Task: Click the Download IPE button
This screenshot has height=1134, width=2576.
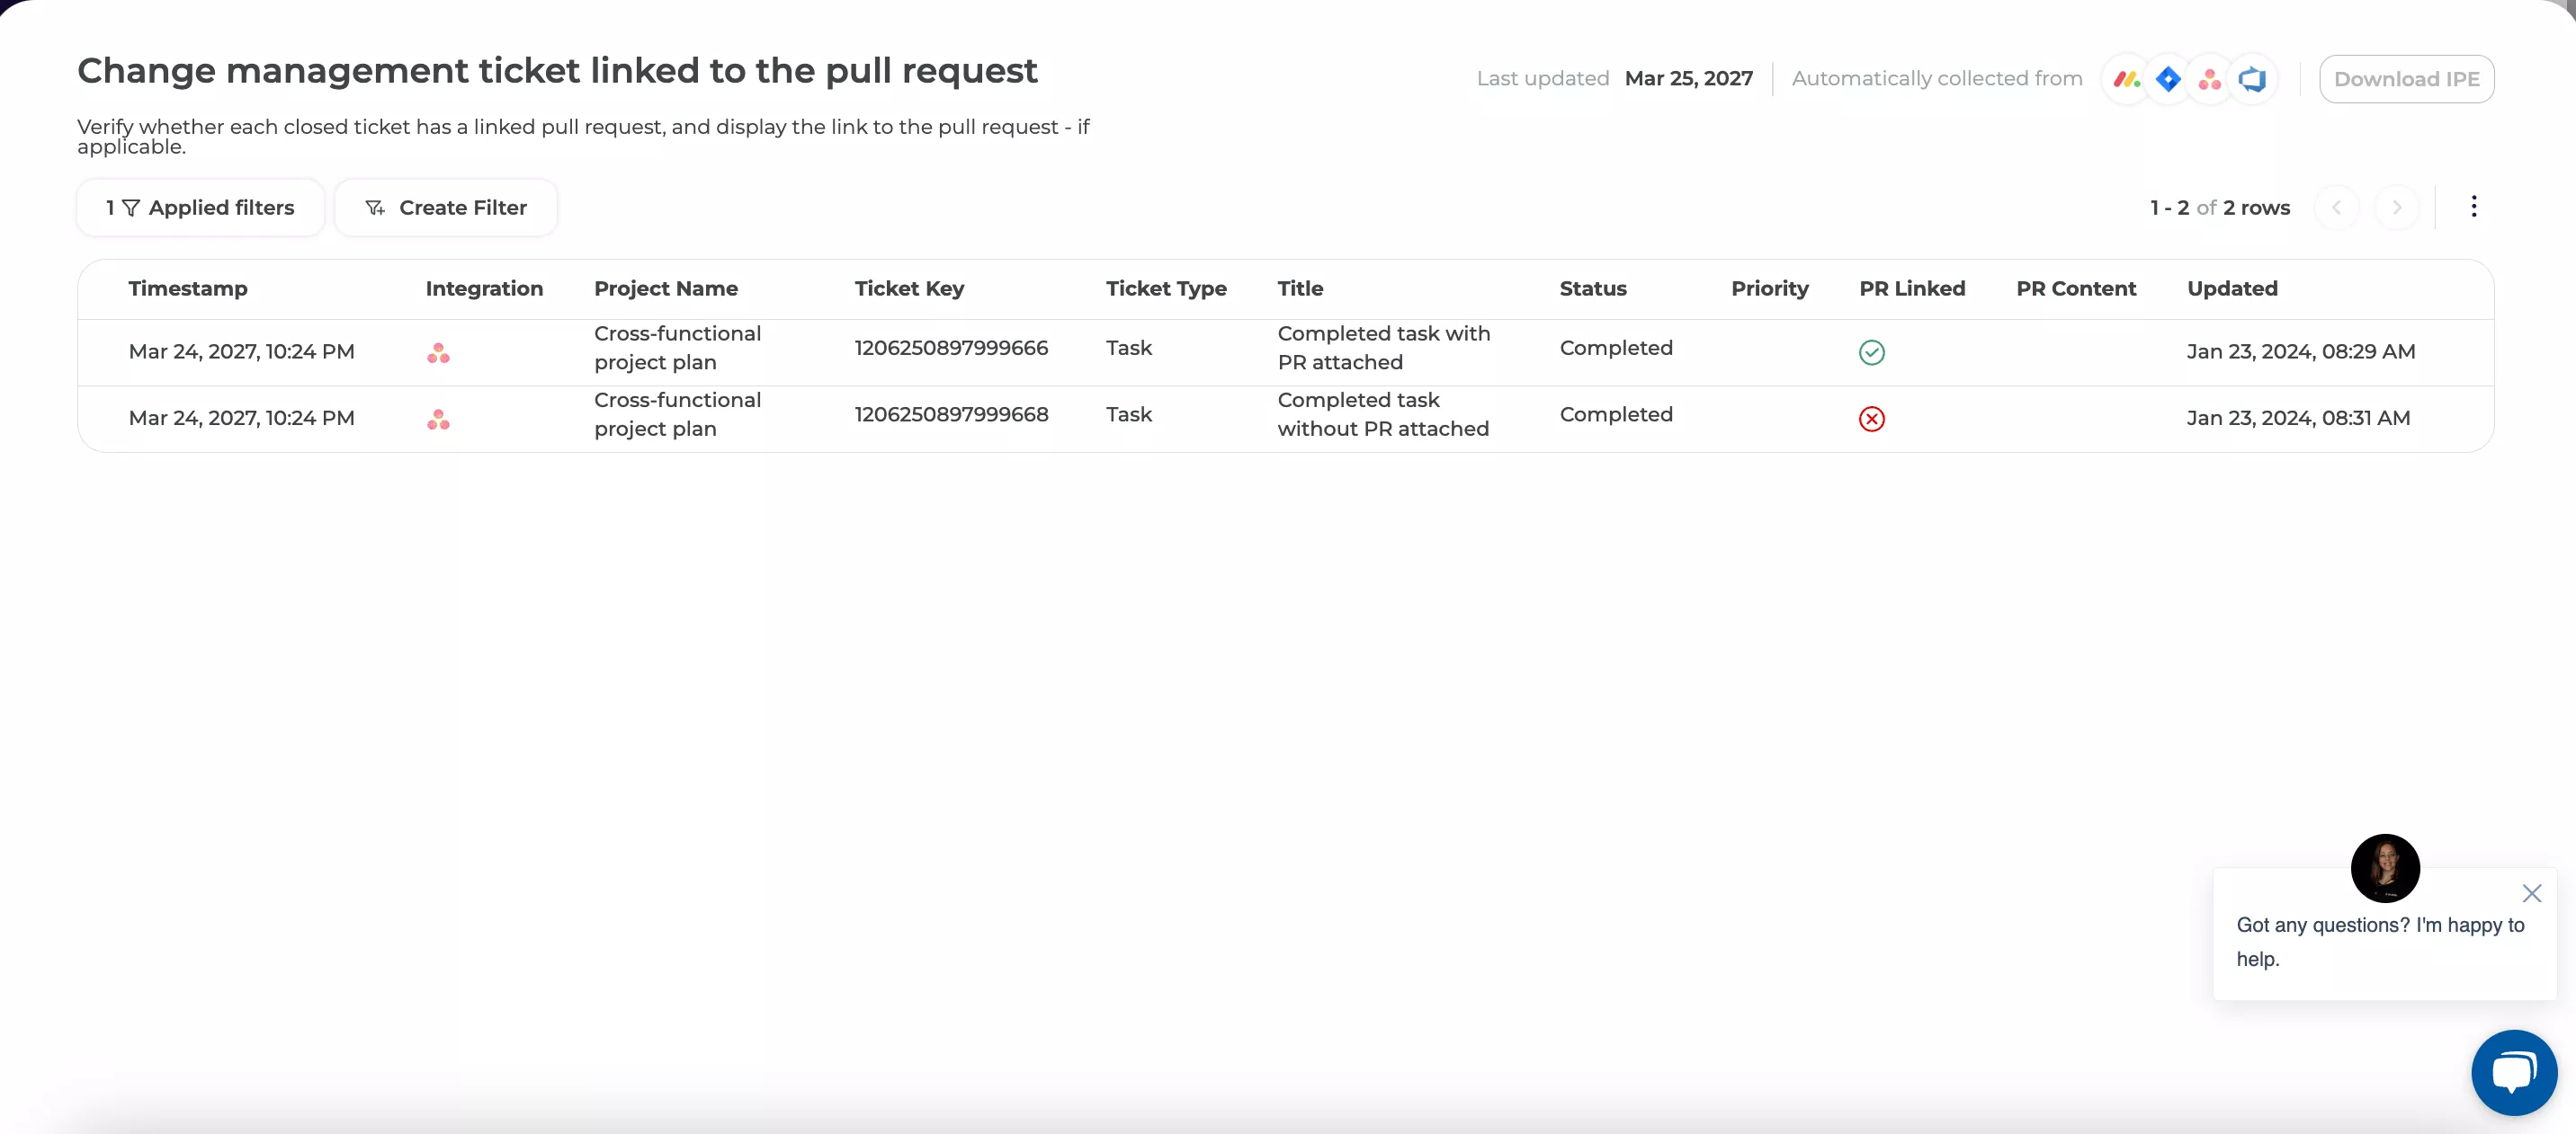Action: pyautogui.click(x=2406, y=79)
